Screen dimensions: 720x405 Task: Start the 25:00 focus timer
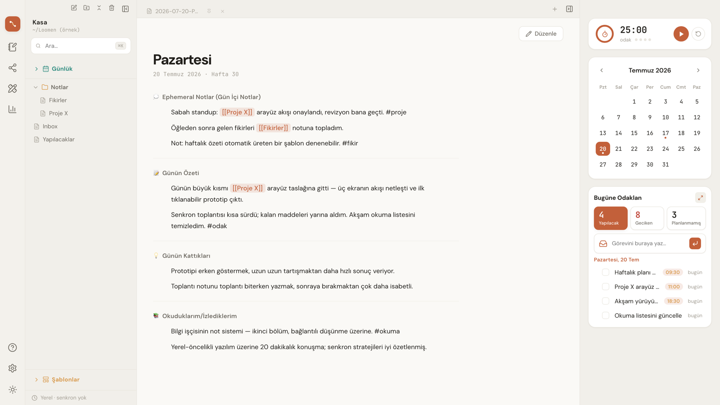click(x=681, y=34)
